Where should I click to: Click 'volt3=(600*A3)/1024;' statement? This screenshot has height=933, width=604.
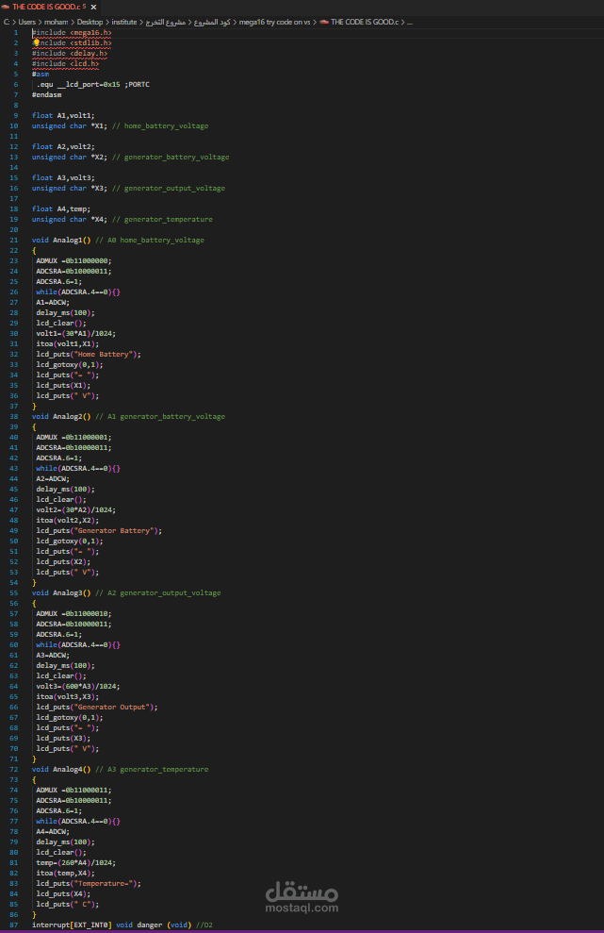(x=78, y=686)
